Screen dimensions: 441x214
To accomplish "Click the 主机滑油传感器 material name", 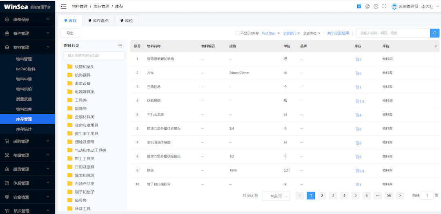I will [x=158, y=142].
